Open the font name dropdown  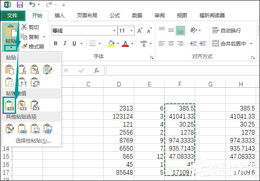click(113, 31)
